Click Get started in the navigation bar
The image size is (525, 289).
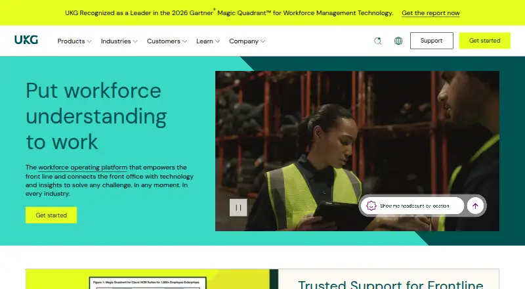(x=484, y=41)
